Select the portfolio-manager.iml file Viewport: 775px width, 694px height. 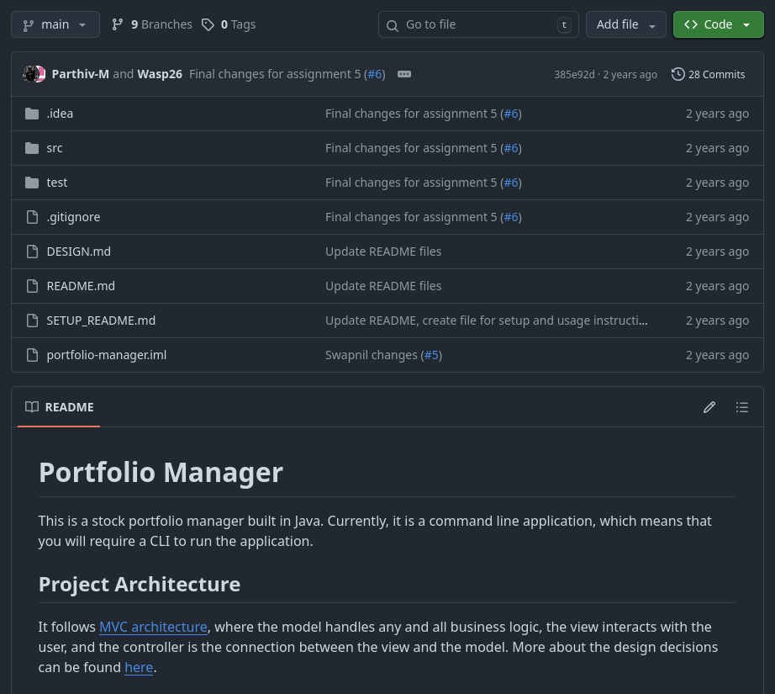[106, 355]
